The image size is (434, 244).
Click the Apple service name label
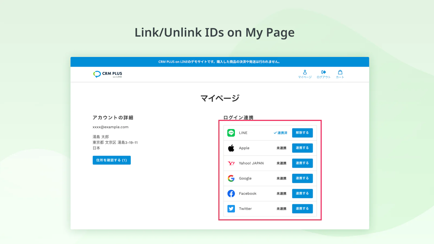pos(244,148)
